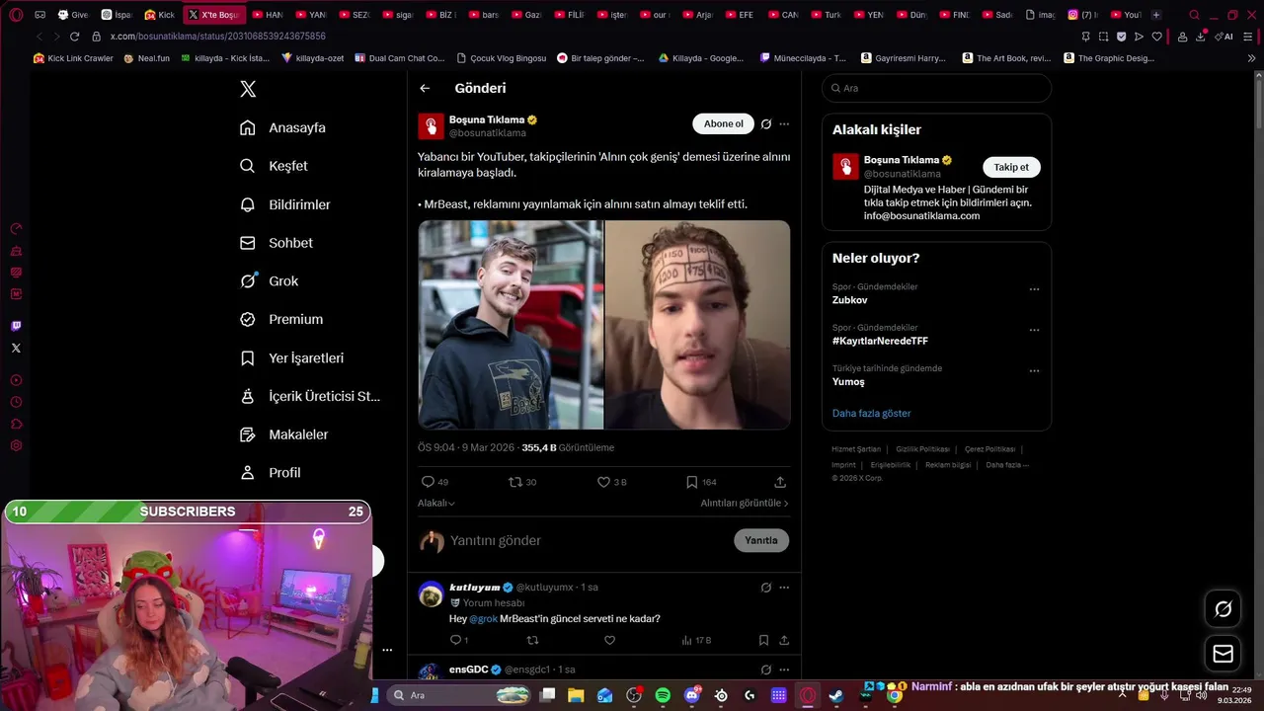Reload the page using browser toolbar
Screen dimensions: 1264x711
[74, 37]
